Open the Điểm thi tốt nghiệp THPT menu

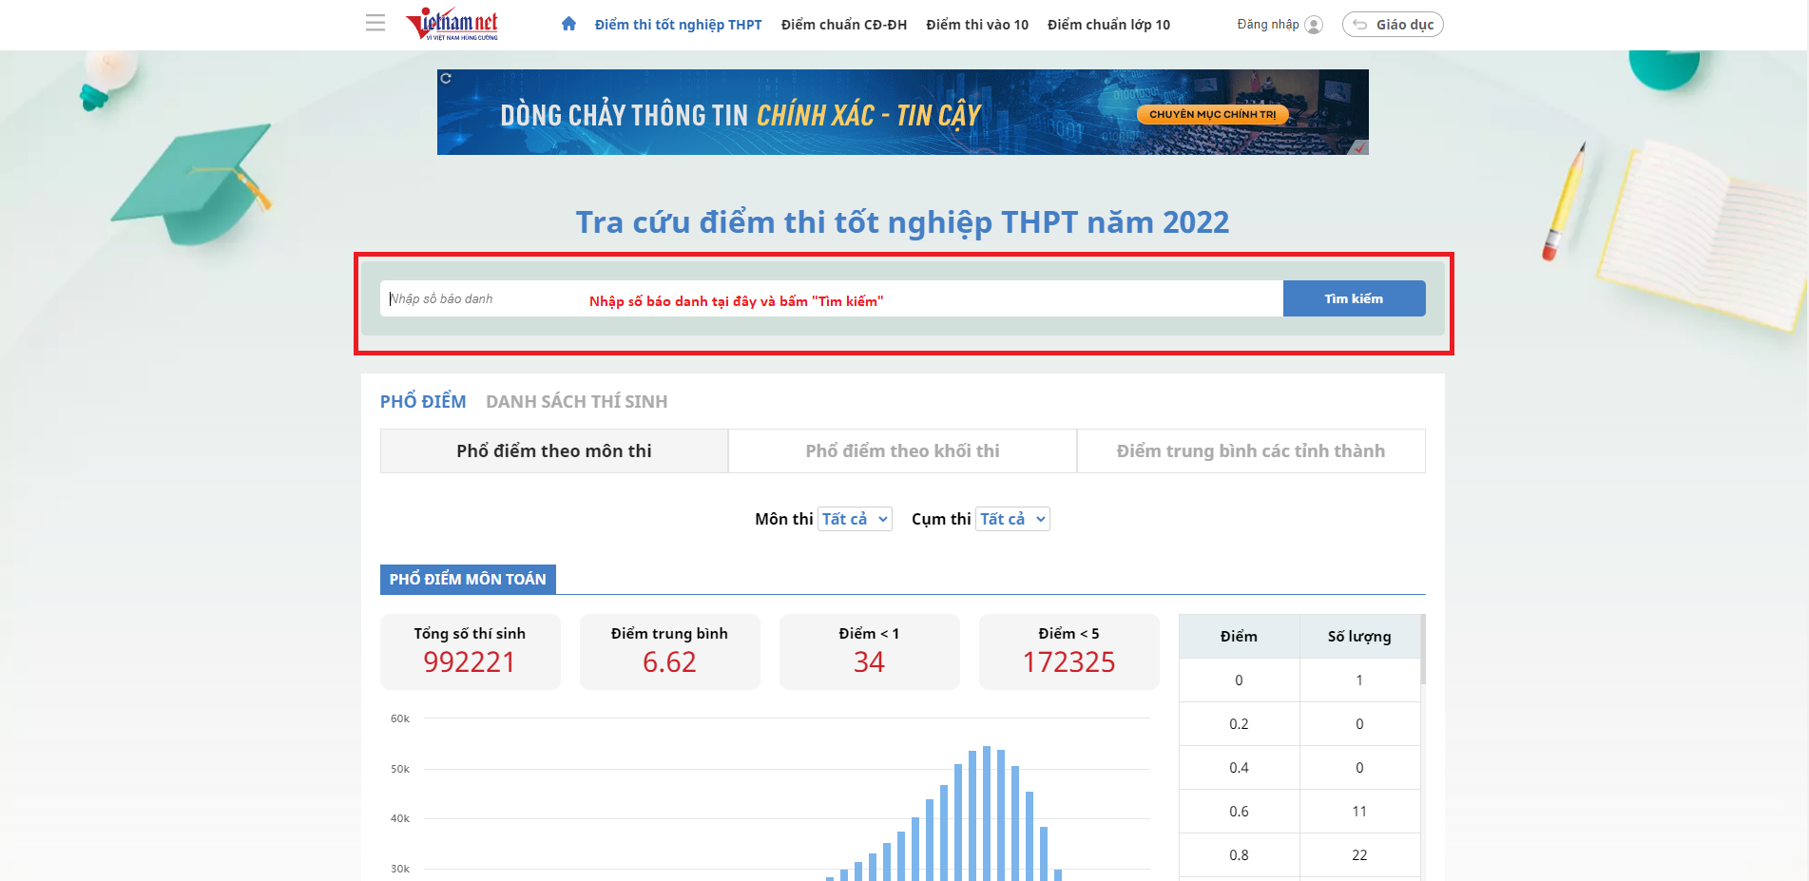[x=678, y=25]
